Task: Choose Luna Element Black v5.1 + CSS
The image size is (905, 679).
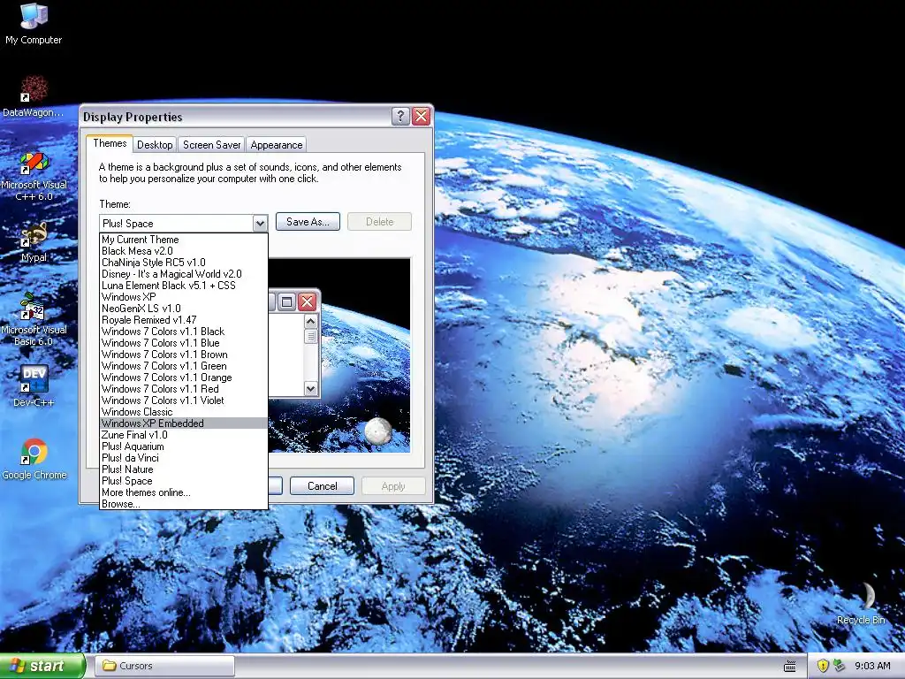Action: (x=184, y=286)
